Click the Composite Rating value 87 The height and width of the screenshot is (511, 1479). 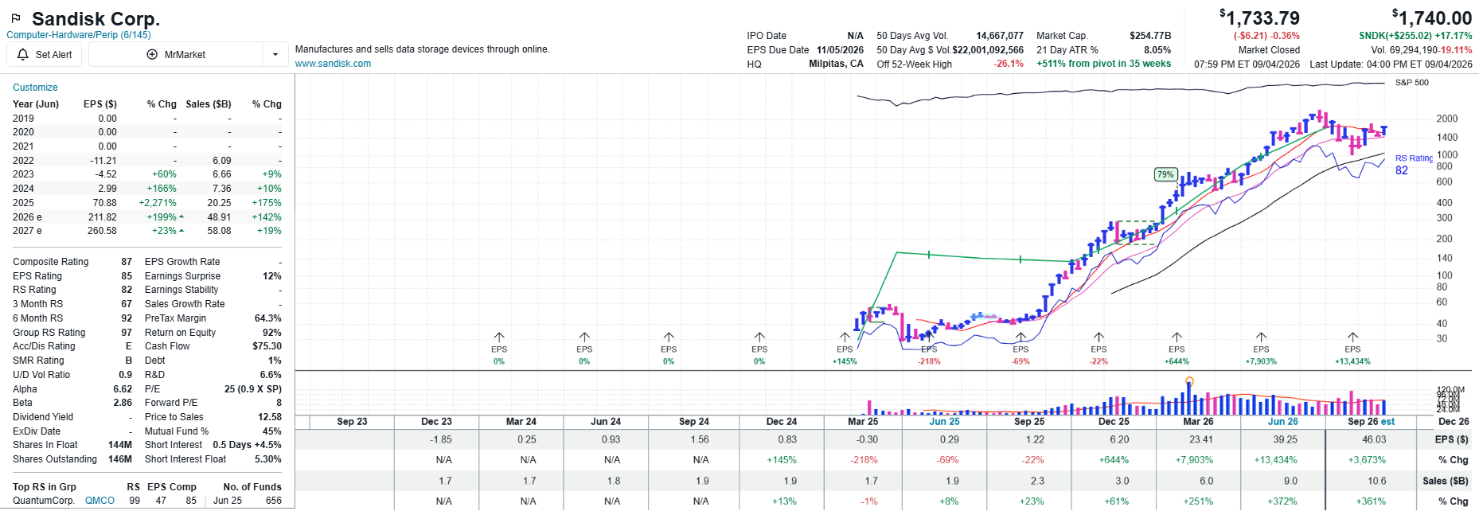[127, 262]
